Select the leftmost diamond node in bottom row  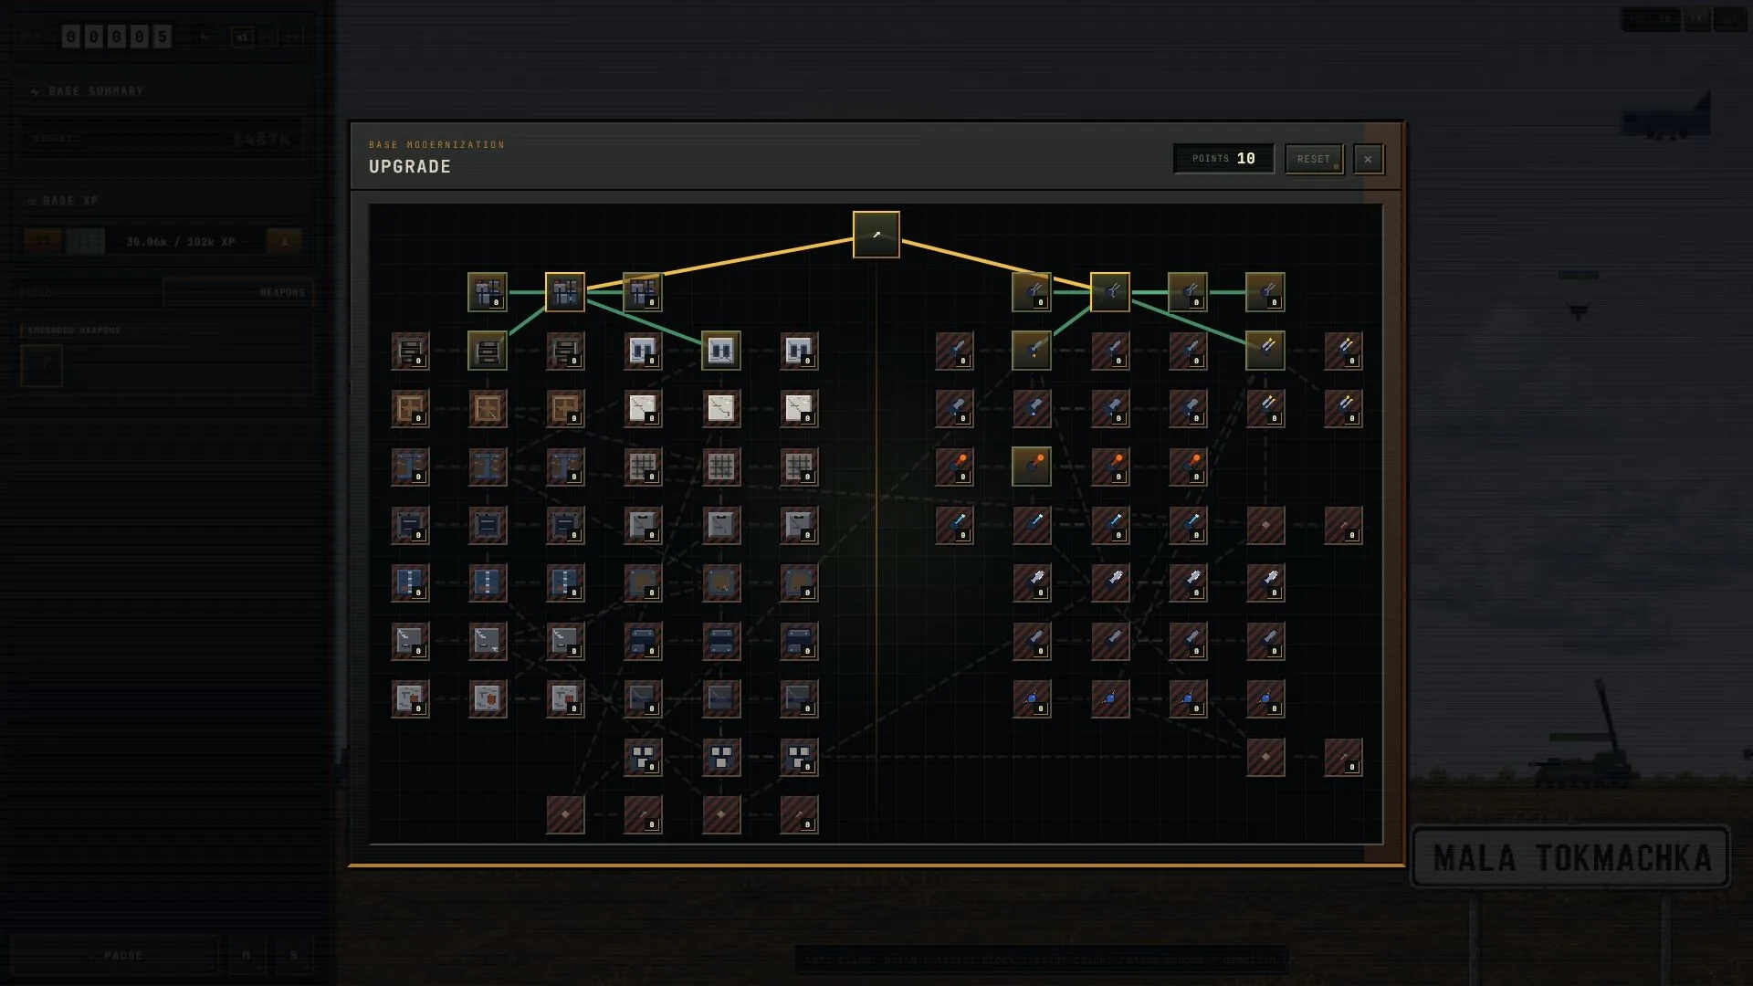[x=565, y=814]
